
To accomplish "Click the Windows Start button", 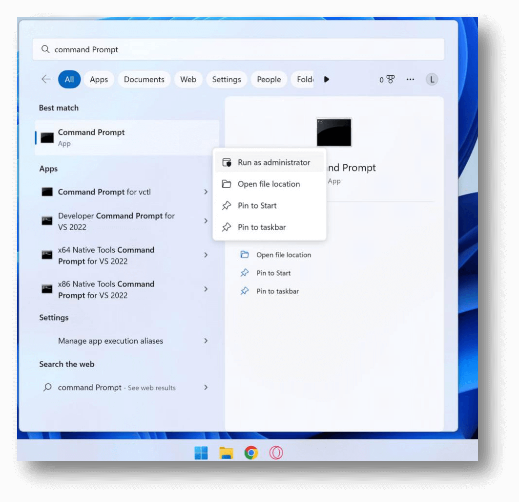I will [x=201, y=453].
